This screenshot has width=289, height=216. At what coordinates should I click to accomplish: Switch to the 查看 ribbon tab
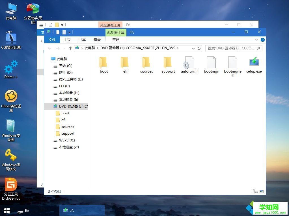point(97,40)
